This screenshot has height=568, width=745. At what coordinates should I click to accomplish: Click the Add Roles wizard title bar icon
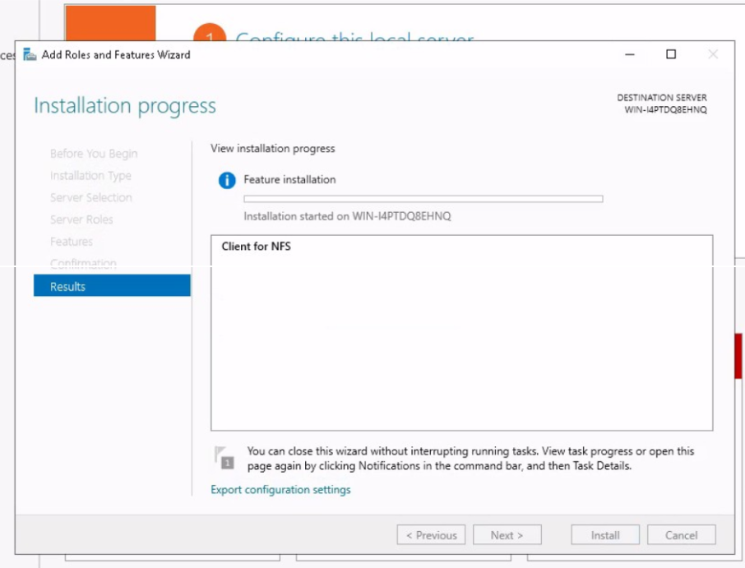[x=30, y=55]
